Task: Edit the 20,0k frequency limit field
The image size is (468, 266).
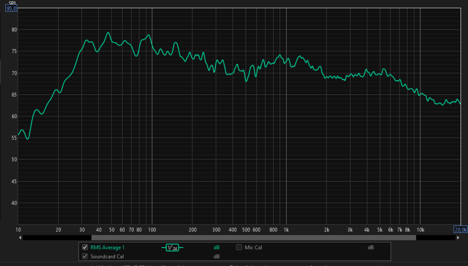Action: point(460,230)
